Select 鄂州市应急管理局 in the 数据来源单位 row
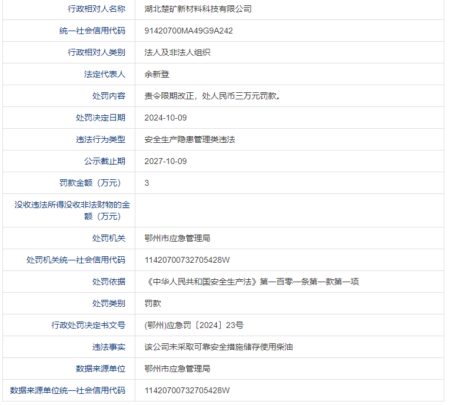Screen dimensions: 452x405 pyautogui.click(x=177, y=369)
